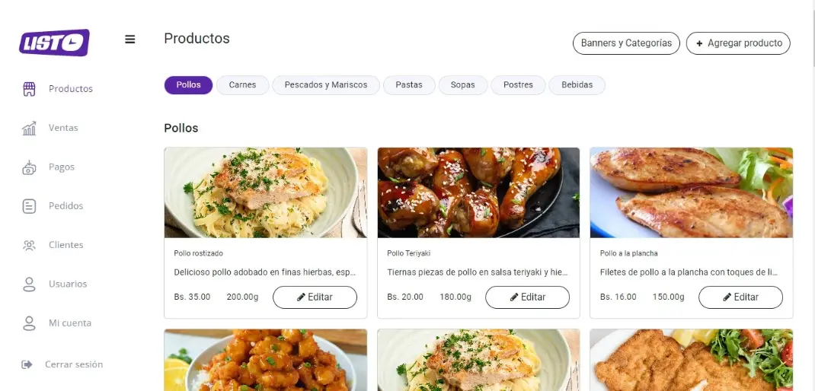Image resolution: width=815 pixels, height=391 pixels.
Task: Toggle the hamburger menu icon
Action: click(130, 40)
